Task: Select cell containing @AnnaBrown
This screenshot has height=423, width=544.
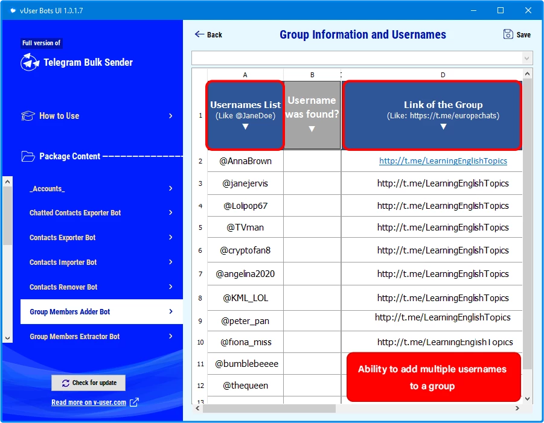Action: [245, 161]
